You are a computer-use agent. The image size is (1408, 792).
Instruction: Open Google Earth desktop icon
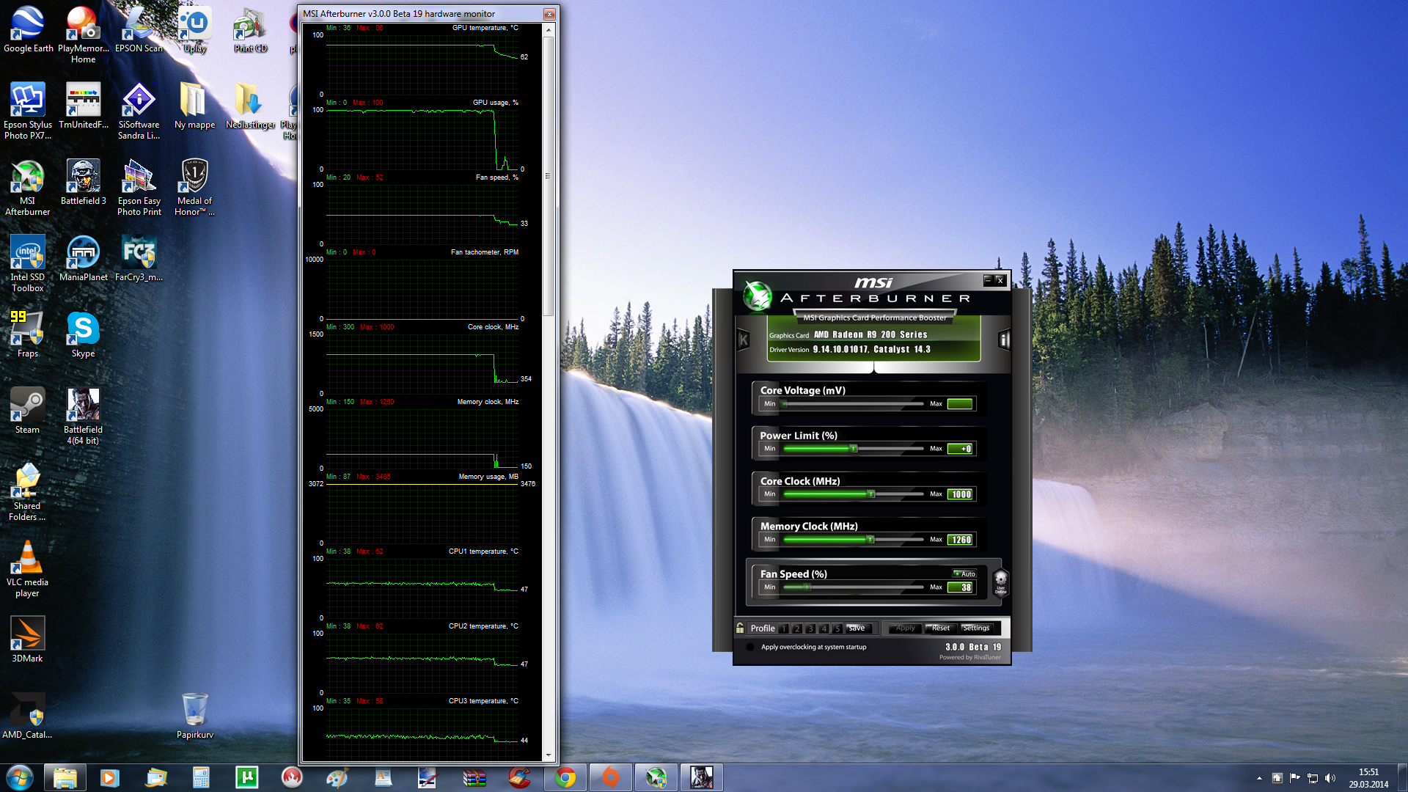28,30
